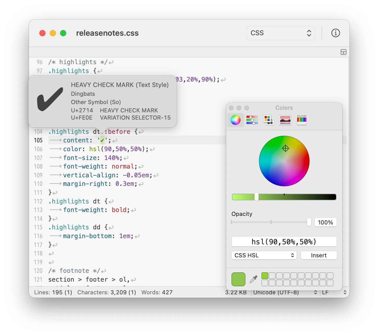The width and height of the screenshot is (379, 336).
Task: Click the hsl(90,50%,50%) color code field
Action: pos(284,242)
